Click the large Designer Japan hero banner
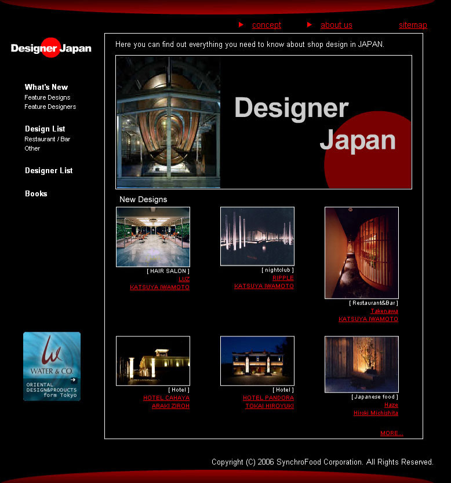This screenshot has width=451, height=483. [264, 122]
